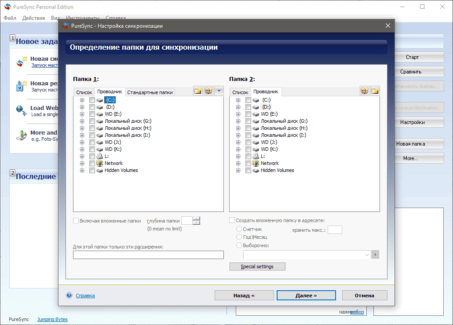Click D: drive icon in Folder 2 tree

pyautogui.click(x=256, y=107)
